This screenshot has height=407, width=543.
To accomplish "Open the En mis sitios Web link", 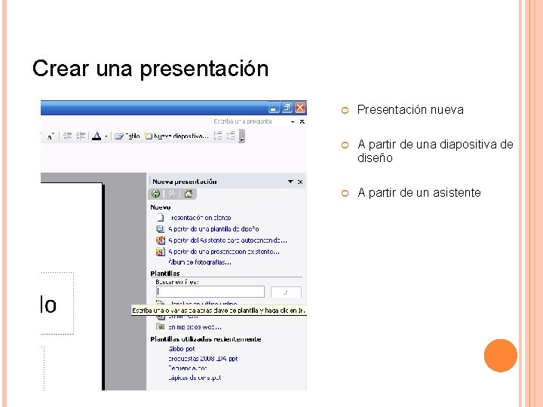I will [x=195, y=327].
